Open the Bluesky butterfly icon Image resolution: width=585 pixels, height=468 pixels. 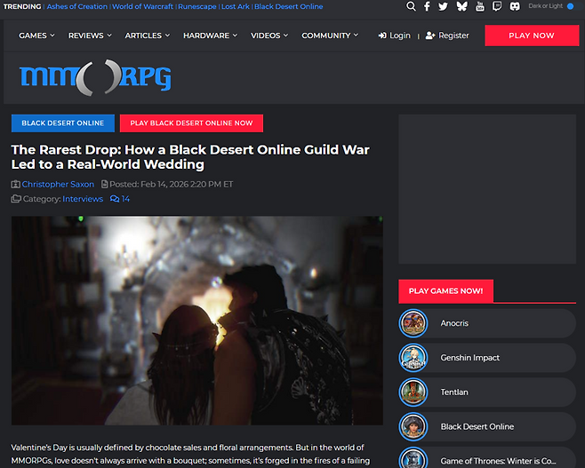coord(461,6)
